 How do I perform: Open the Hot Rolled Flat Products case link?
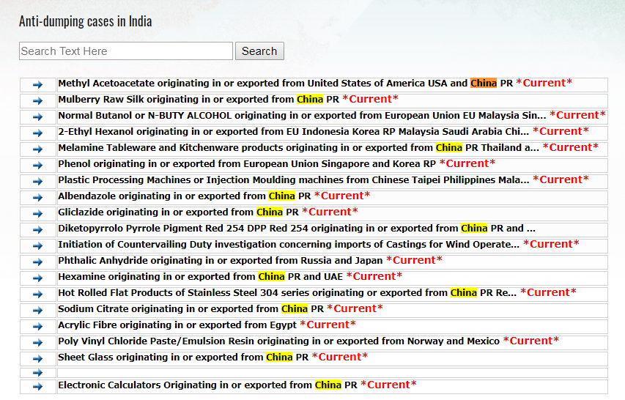pos(287,293)
